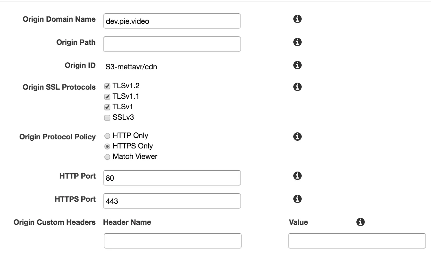Screen dimensions: 431x257
Task: Enable the SSLv3 checkbox
Action: pos(107,118)
